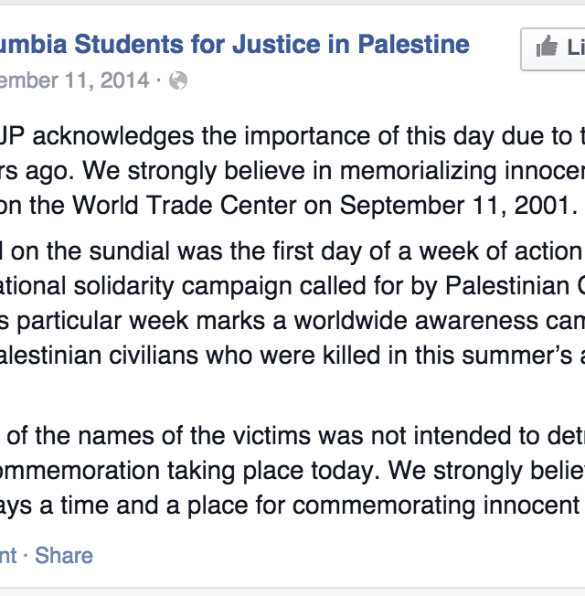Image resolution: width=585 pixels, height=596 pixels.
Task: Click the globe public-audience icon
Action: point(178,80)
